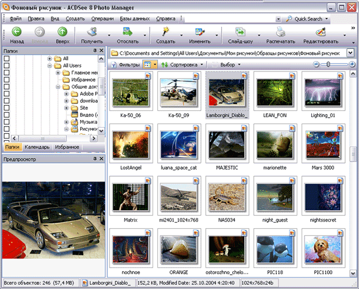Screen dimensions: 359x289
Task: Click the Изменить modify icon
Action: point(199,32)
